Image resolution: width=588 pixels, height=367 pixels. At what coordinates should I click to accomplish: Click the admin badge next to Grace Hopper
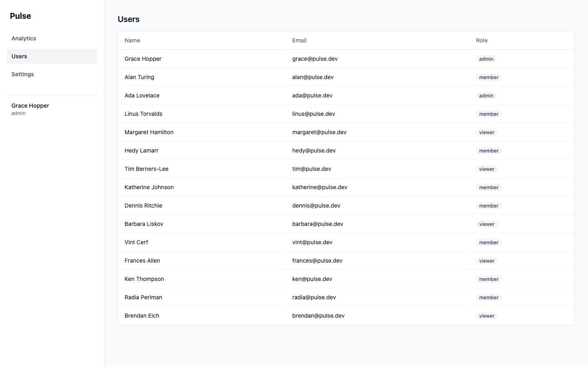coord(486,59)
